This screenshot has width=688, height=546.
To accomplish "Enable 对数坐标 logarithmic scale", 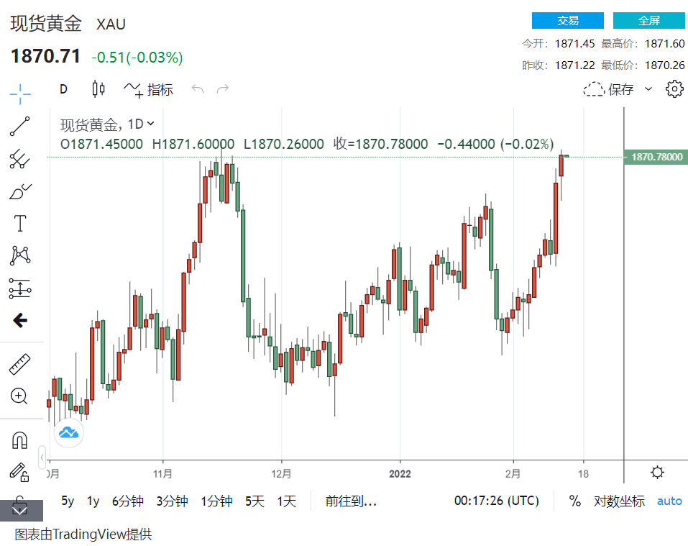I will click(x=618, y=501).
